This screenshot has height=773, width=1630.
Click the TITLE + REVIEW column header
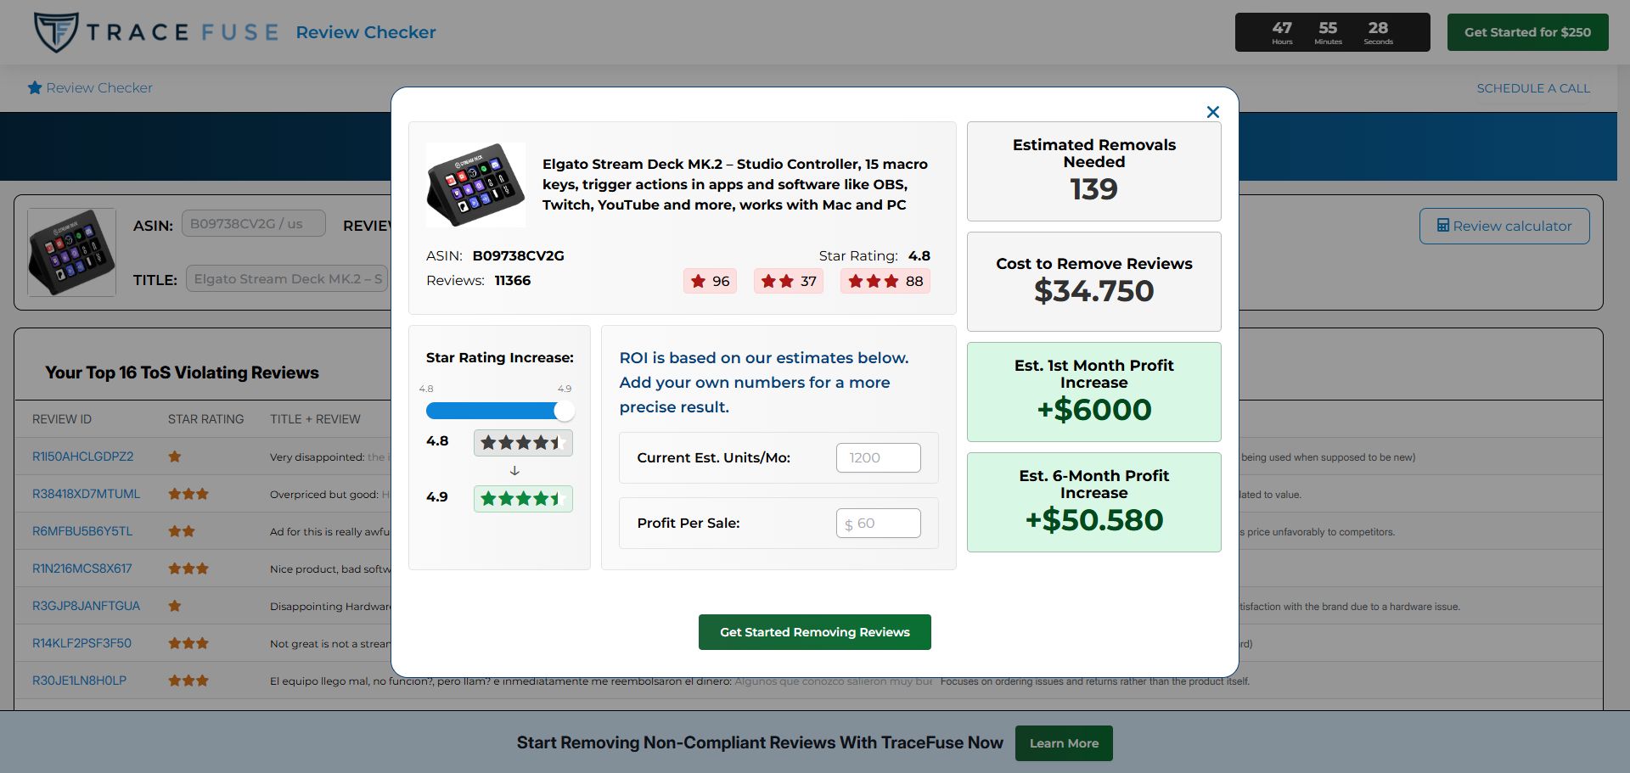point(315,419)
